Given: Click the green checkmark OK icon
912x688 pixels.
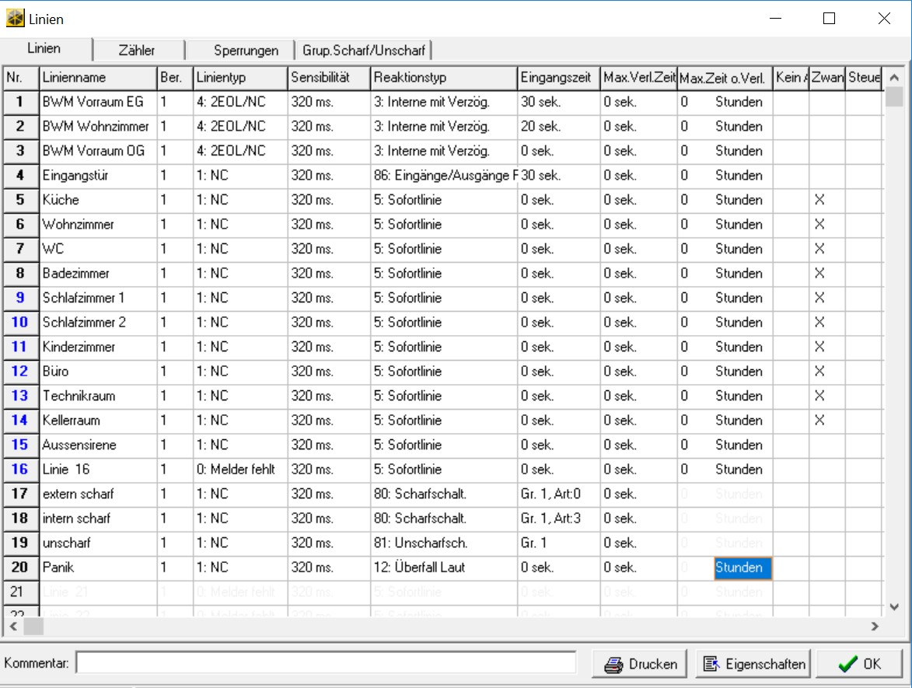Looking at the screenshot, I should click(x=848, y=665).
